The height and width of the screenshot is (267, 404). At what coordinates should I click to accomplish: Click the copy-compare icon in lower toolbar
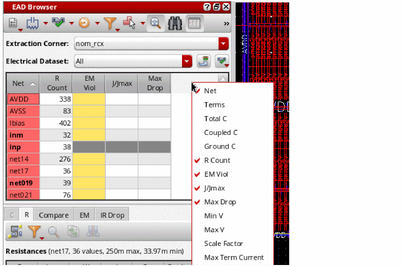click(73, 231)
